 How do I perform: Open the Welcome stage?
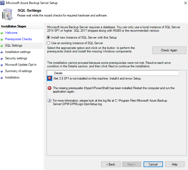click(11, 33)
